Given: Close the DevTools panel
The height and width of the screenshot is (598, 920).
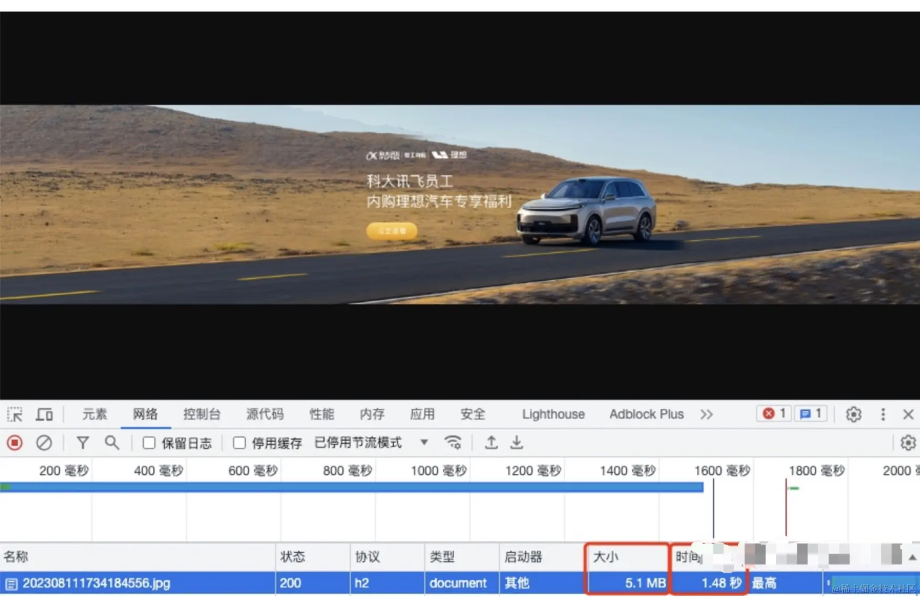Looking at the screenshot, I should pyautogui.click(x=908, y=414).
